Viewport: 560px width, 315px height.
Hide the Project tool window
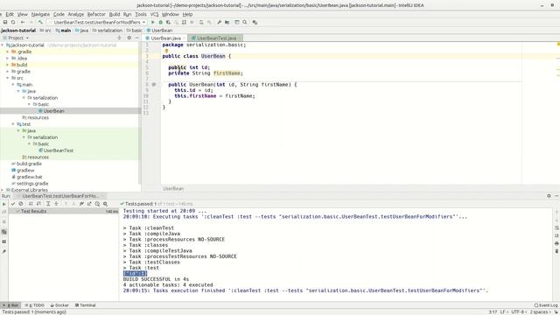tap(136, 38)
